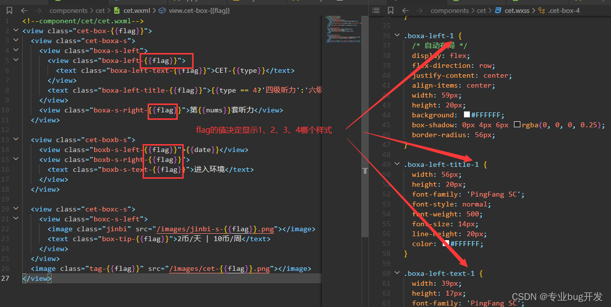This screenshot has height=307, width=611.
Task: Go back using left editor's back arrow
Action: [24, 10]
